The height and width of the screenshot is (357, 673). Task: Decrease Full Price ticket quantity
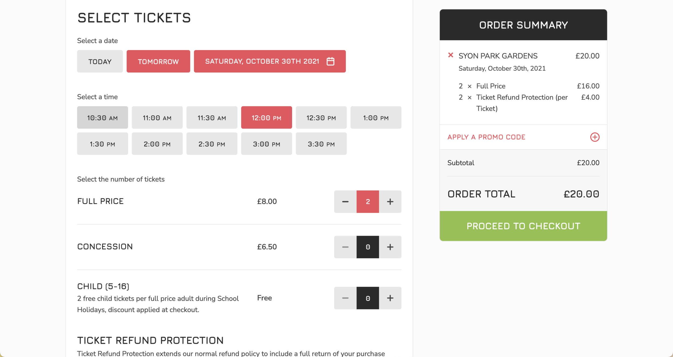(x=345, y=202)
